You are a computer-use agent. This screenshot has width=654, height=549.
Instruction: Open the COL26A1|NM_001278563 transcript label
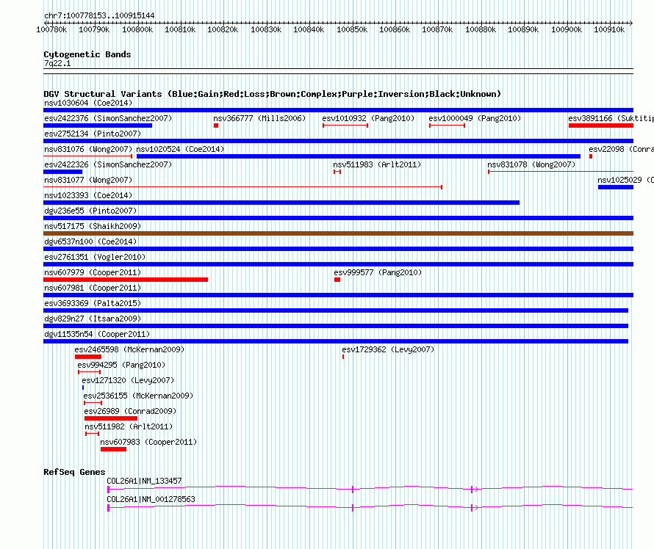[151, 499]
